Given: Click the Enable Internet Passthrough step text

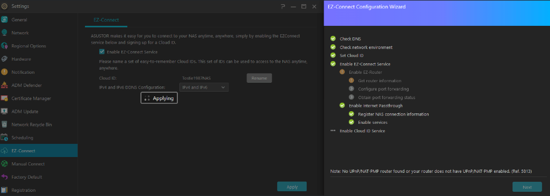Looking at the screenshot, I should click(376, 106).
